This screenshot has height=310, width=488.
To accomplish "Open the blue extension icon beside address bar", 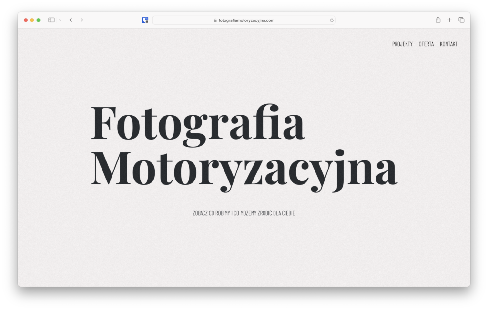I will [145, 20].
